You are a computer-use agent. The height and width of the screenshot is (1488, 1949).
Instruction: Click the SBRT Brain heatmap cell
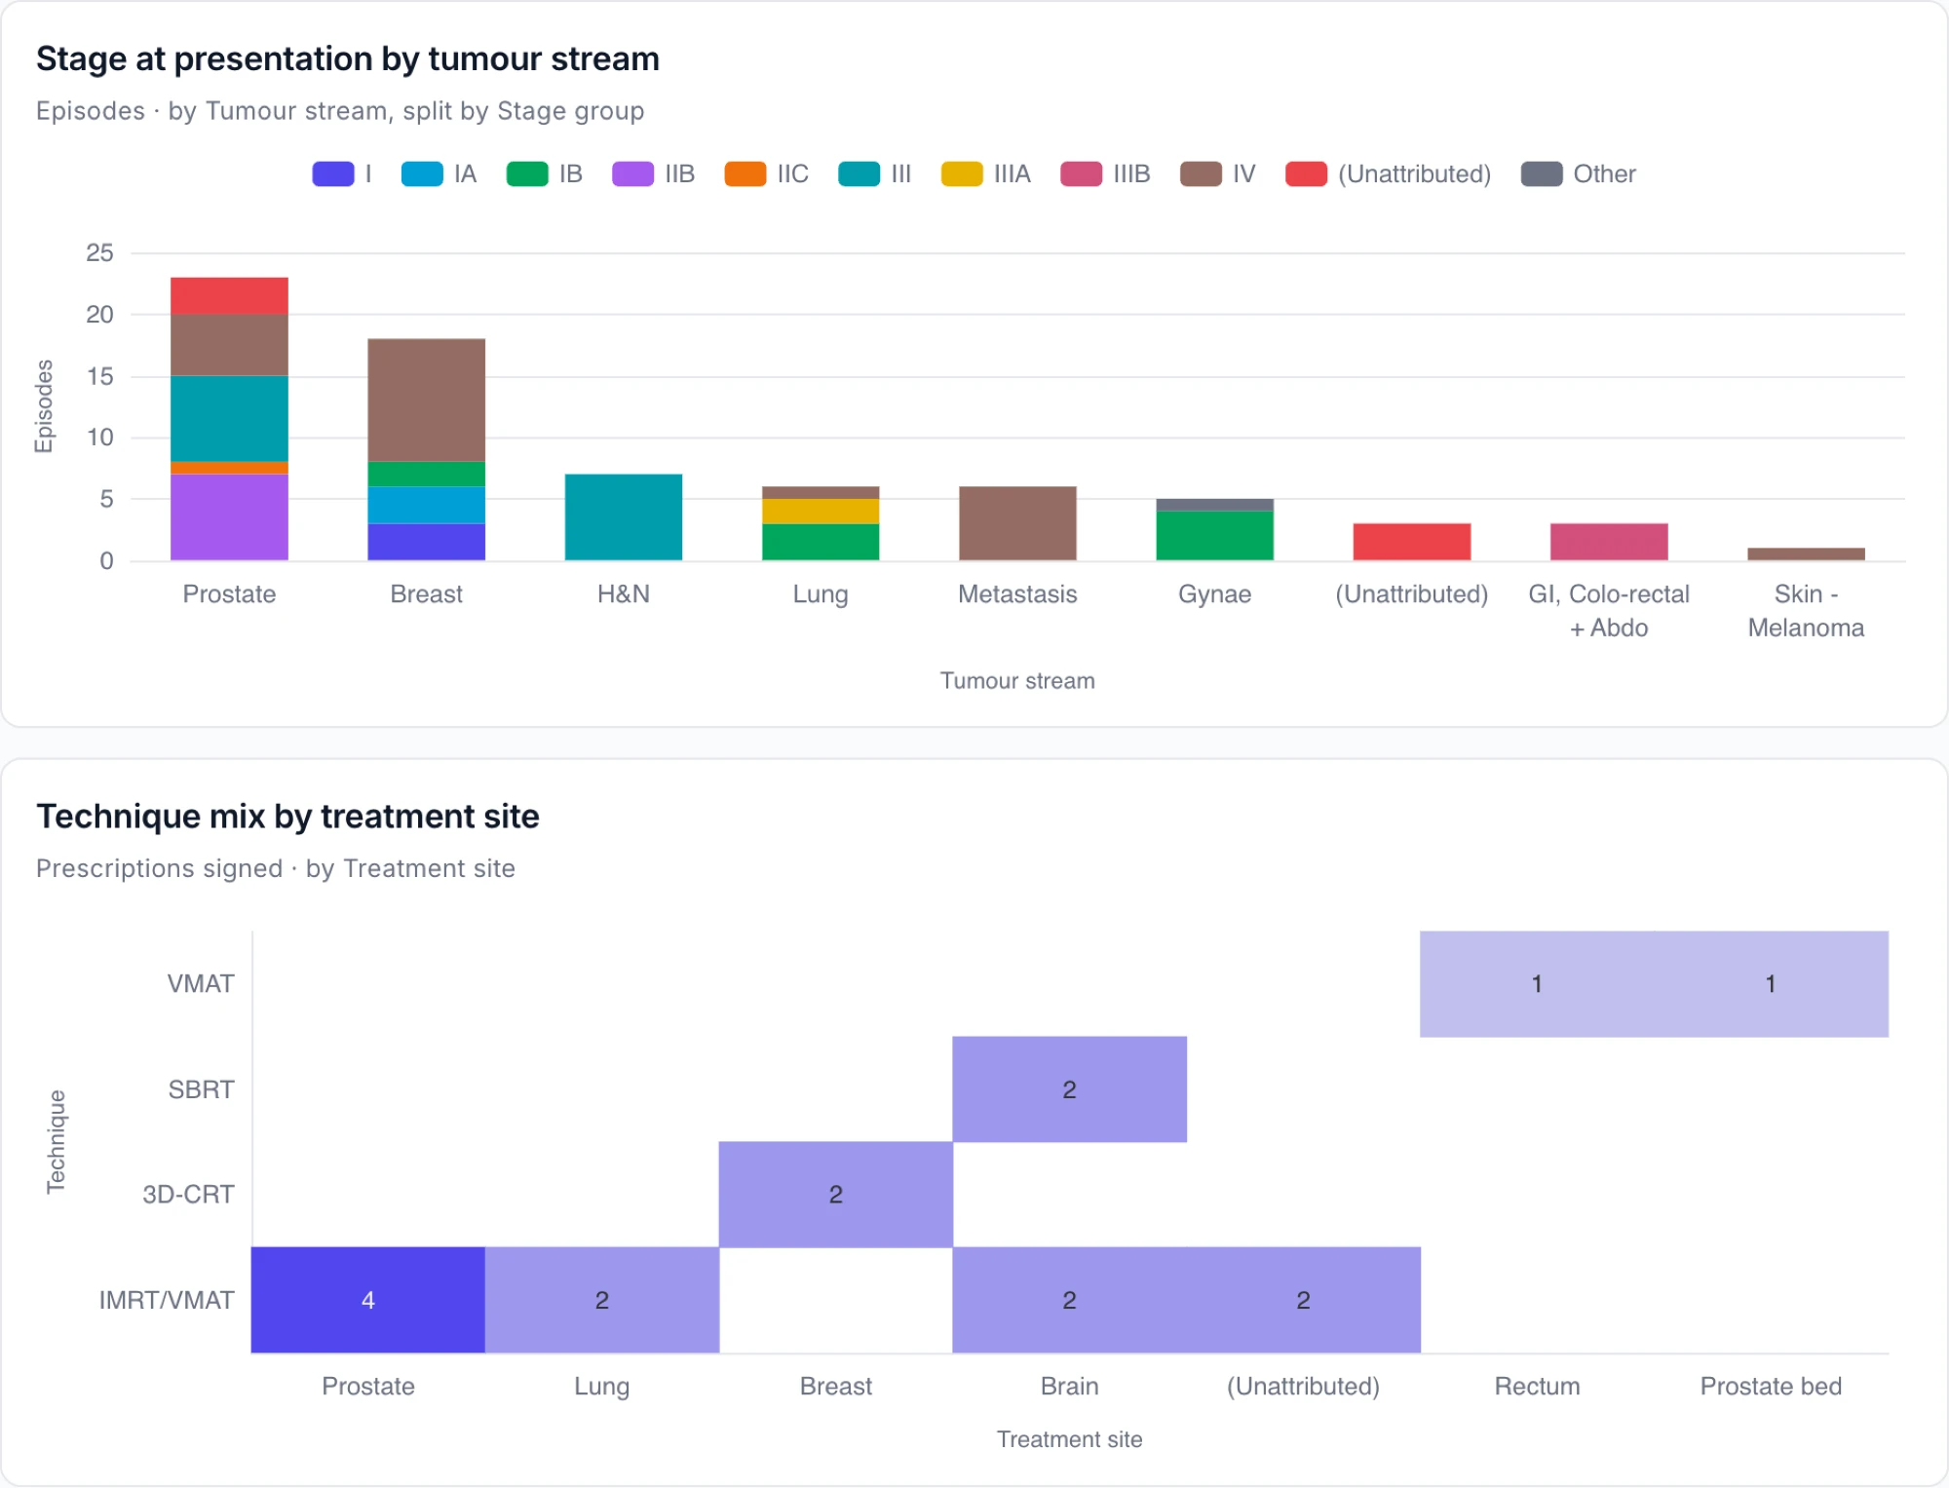tap(1070, 1089)
